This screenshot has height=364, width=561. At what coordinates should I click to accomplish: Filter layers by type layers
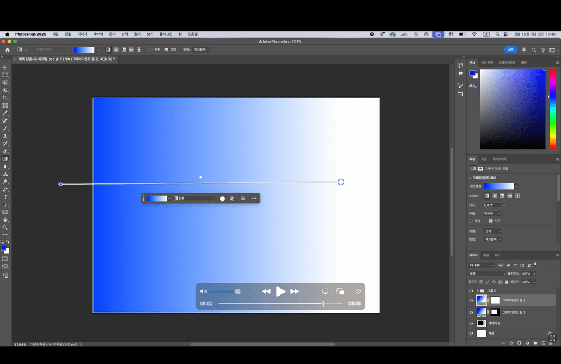515,265
